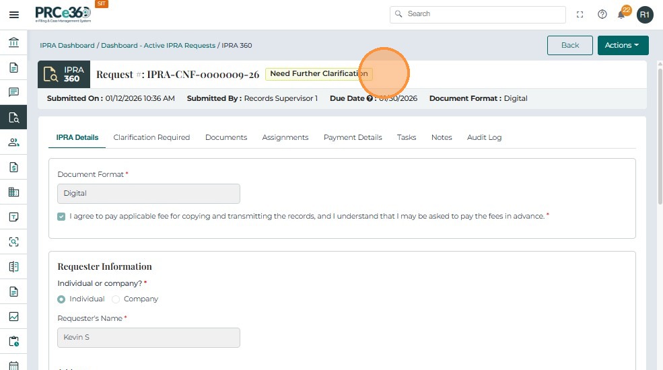Open the Audit Log tab
The width and height of the screenshot is (663, 370).
tap(484, 137)
